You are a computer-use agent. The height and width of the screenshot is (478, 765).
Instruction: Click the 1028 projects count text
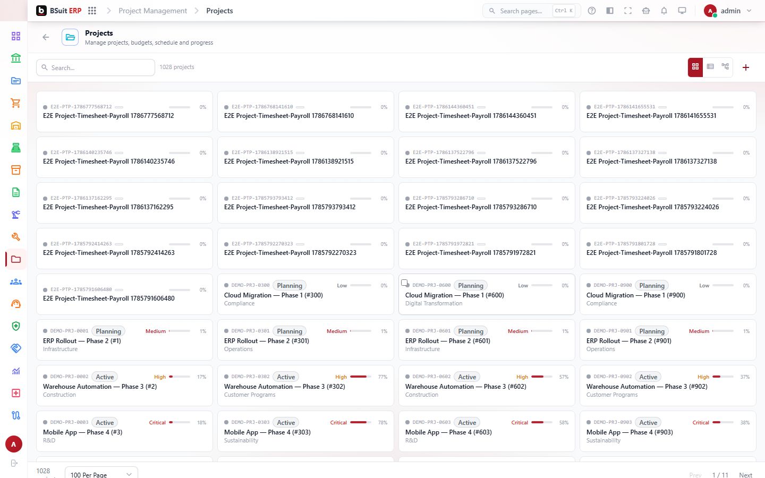(x=177, y=67)
